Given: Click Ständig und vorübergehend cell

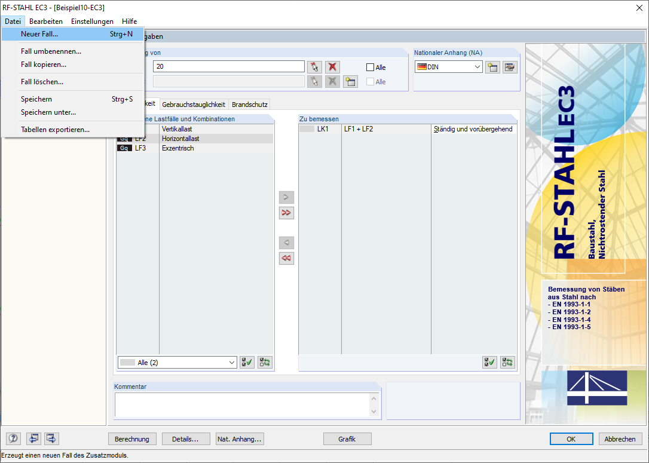Looking at the screenshot, I should pyautogui.click(x=473, y=129).
